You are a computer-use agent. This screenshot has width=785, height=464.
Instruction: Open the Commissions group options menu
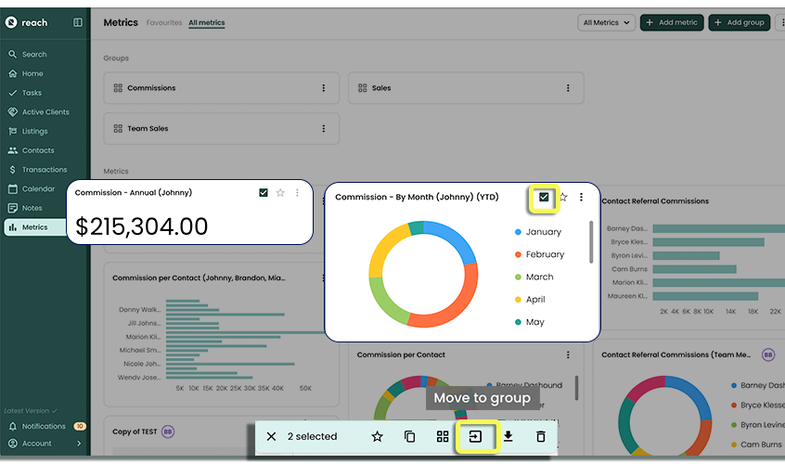324,88
